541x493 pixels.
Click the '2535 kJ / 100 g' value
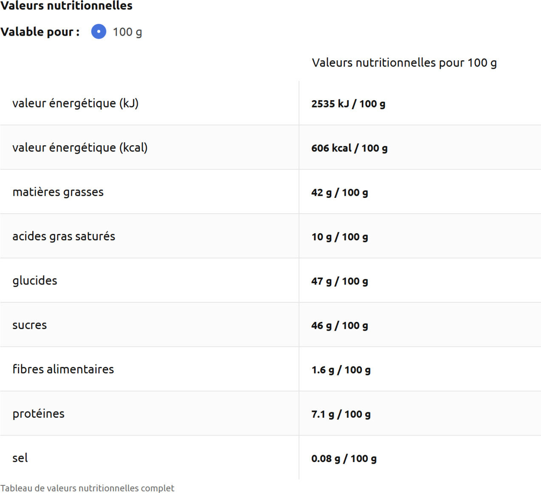348,104
